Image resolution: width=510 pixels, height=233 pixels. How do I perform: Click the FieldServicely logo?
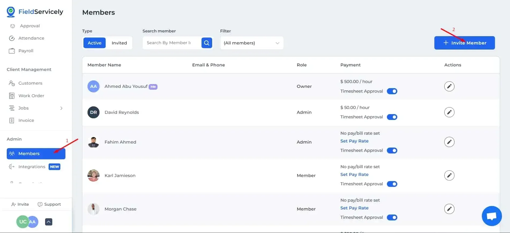[x=35, y=12]
